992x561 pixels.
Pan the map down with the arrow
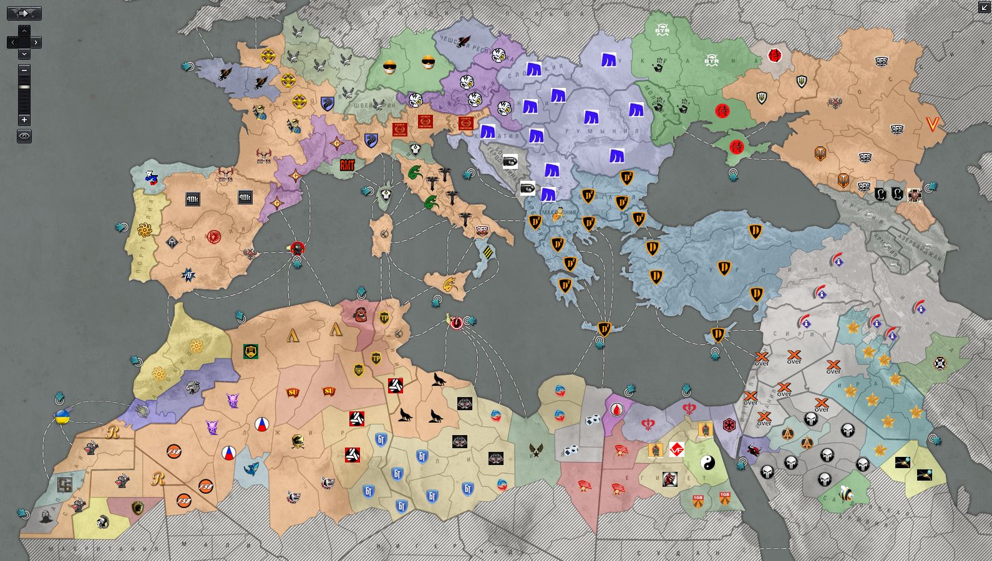[x=24, y=54]
